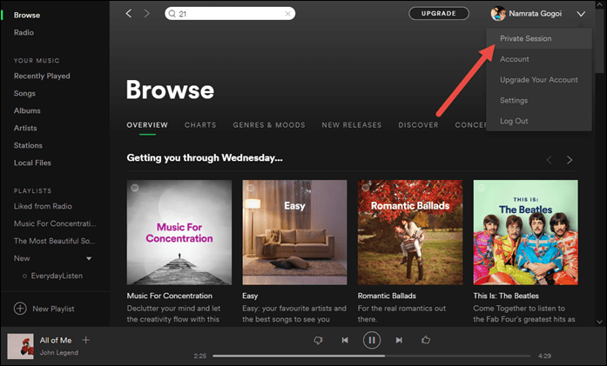This screenshot has width=607, height=366.
Task: Collapse the New playlist folder
Action: tap(88, 259)
